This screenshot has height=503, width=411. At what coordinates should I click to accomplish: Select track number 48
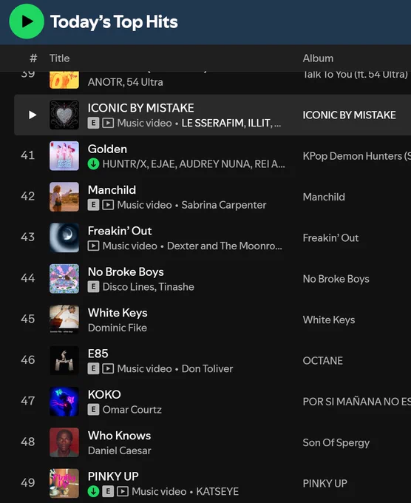click(x=28, y=442)
